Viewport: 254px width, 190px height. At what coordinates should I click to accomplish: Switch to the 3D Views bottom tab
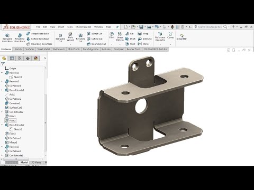tap(36, 163)
